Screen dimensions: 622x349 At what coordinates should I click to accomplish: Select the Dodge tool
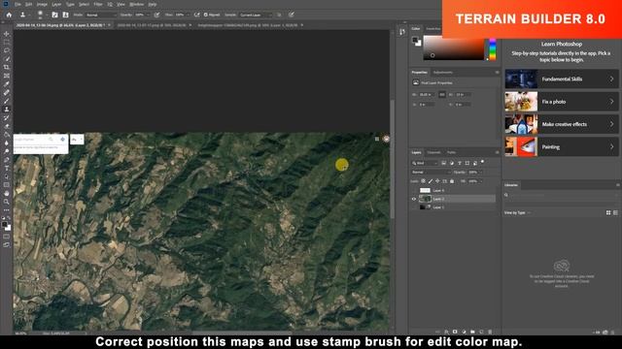pos(7,151)
